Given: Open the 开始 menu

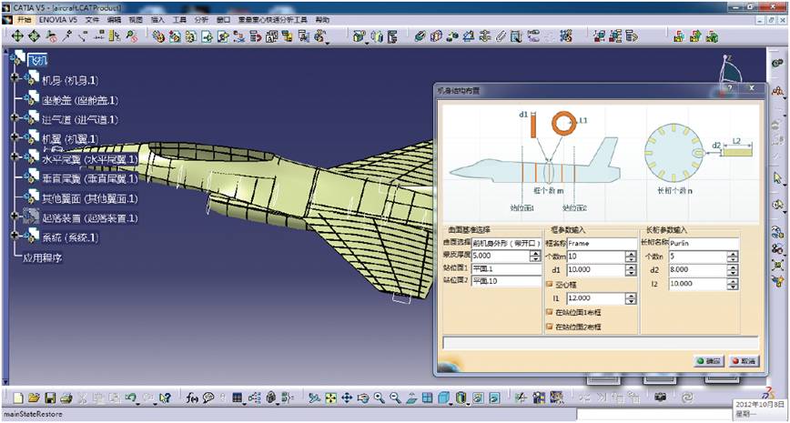Looking at the screenshot, I should pyautogui.click(x=25, y=20).
